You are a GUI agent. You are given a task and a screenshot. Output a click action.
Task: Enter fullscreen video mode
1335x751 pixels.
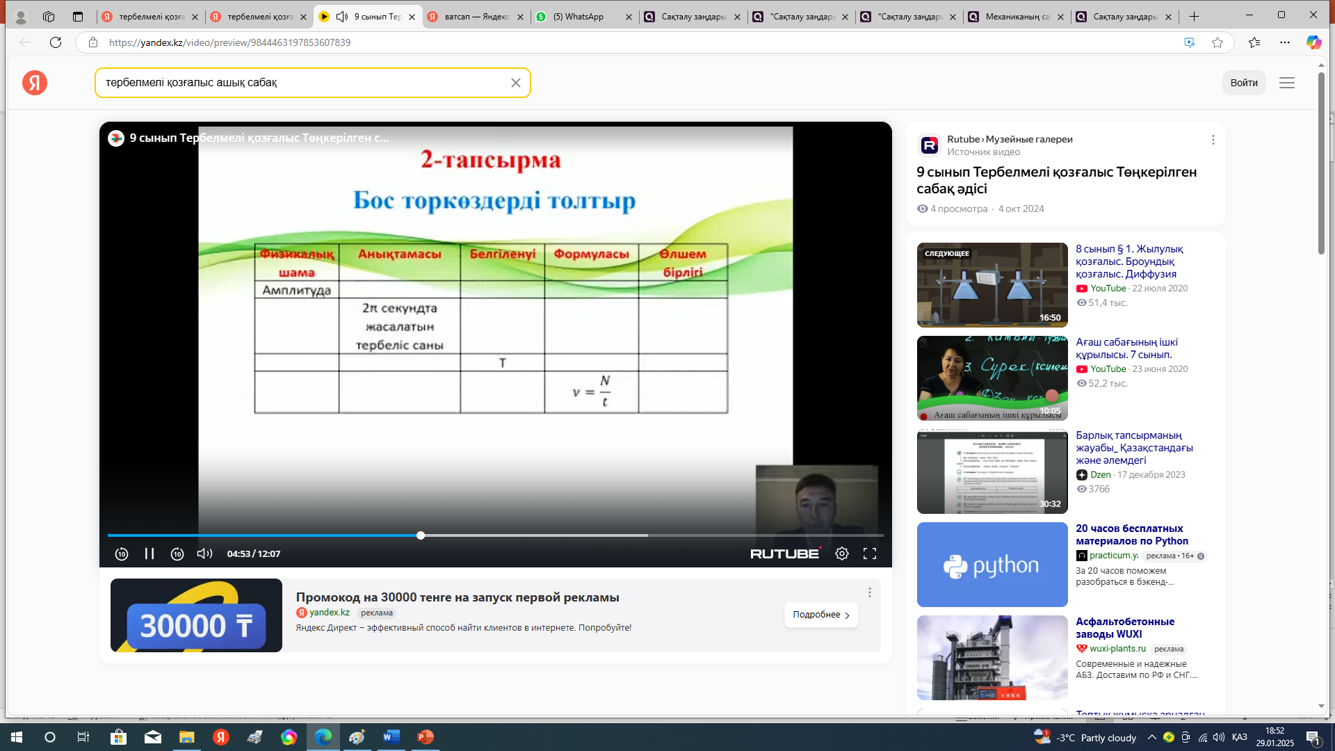pyautogui.click(x=869, y=554)
